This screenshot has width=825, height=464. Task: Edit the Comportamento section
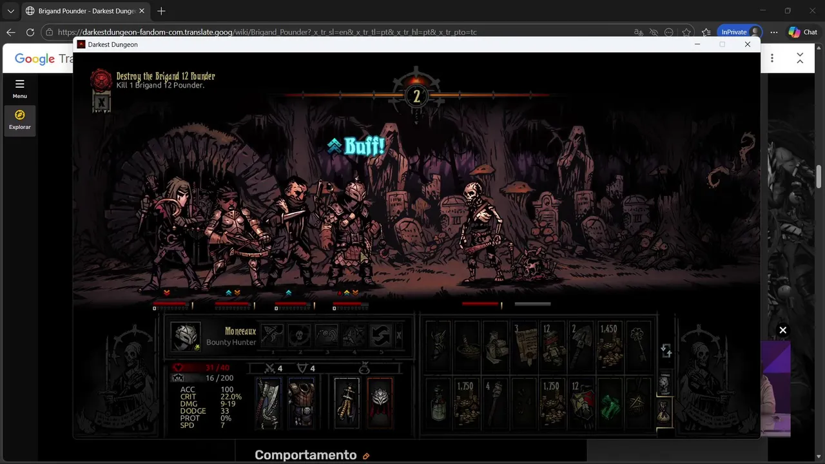click(366, 456)
